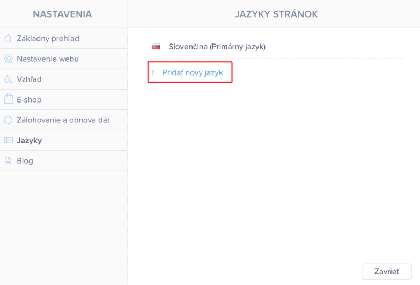Click the Pridať nový jazyk link
The height and width of the screenshot is (285, 420).
(x=193, y=72)
